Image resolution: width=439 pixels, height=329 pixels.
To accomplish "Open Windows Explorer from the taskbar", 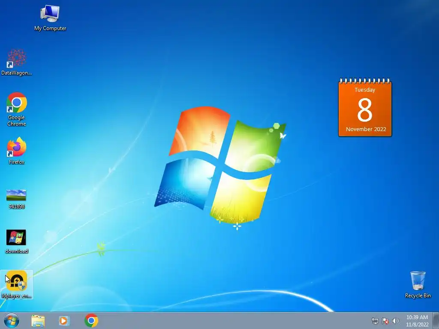I will click(x=38, y=321).
